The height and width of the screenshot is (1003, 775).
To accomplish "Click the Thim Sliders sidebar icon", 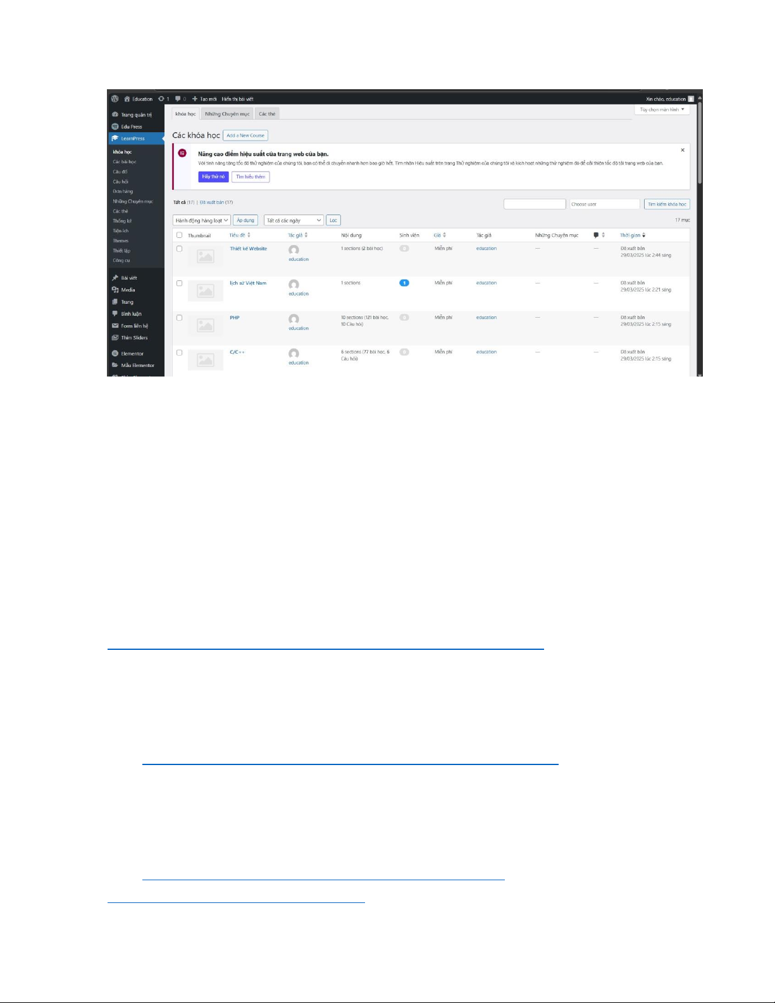I will coord(115,338).
